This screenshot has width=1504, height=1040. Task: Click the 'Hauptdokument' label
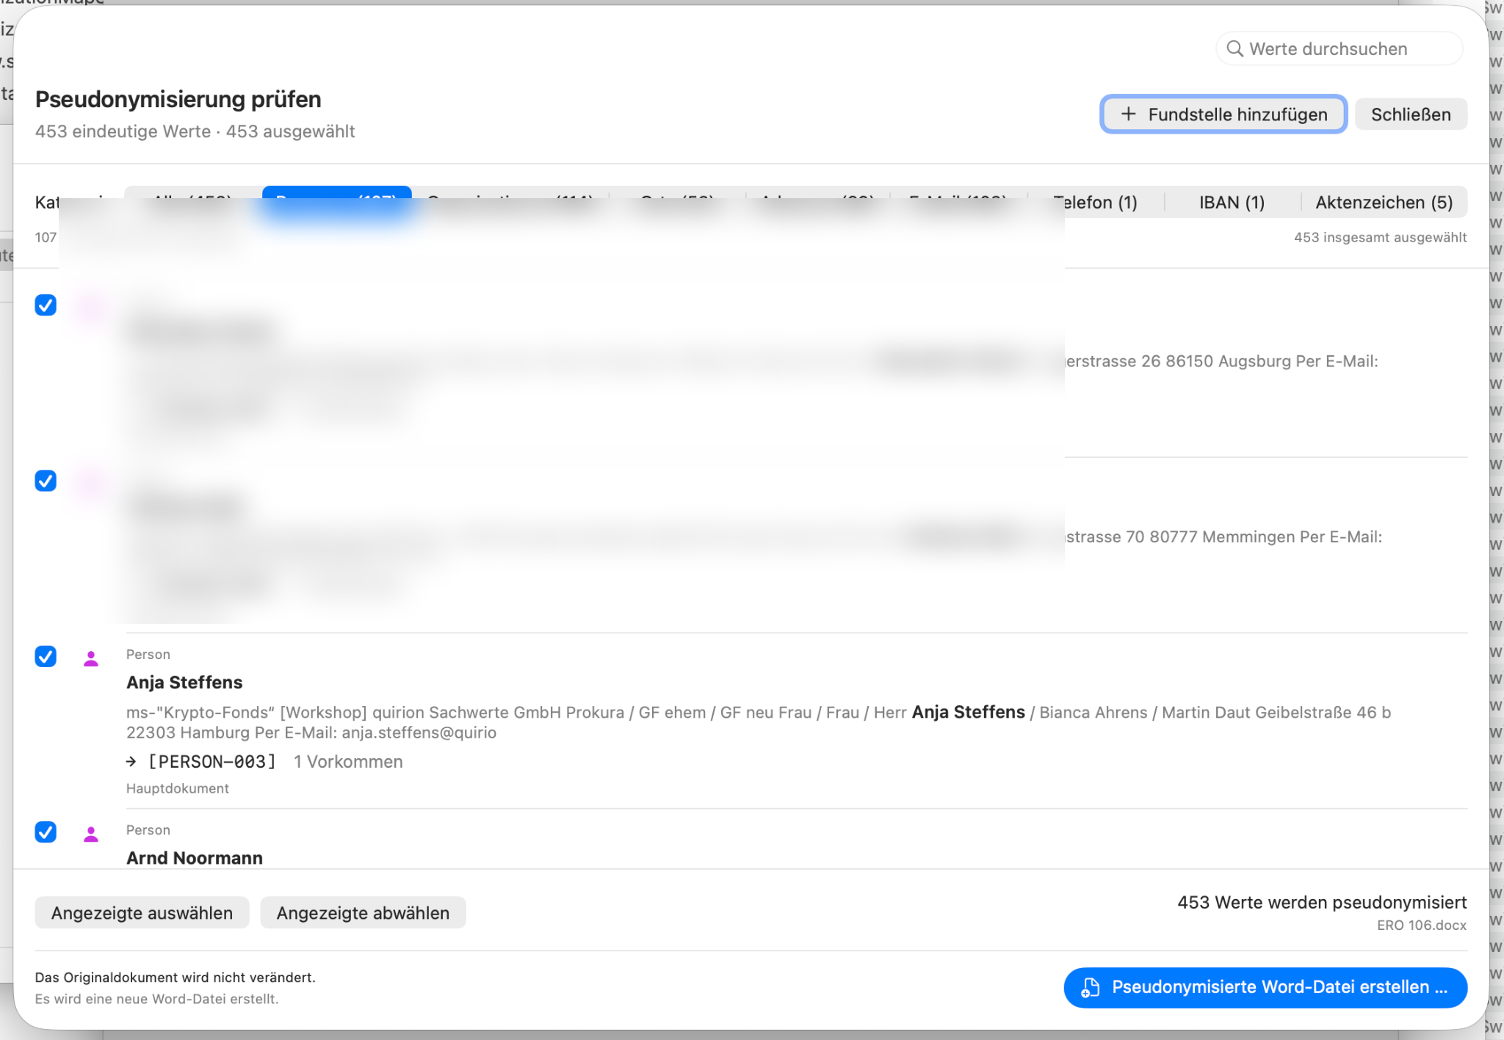click(178, 788)
